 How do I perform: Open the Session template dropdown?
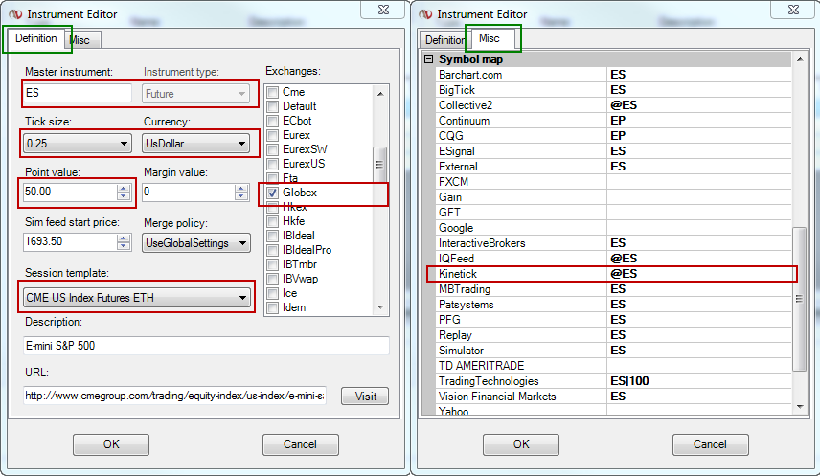click(137, 298)
